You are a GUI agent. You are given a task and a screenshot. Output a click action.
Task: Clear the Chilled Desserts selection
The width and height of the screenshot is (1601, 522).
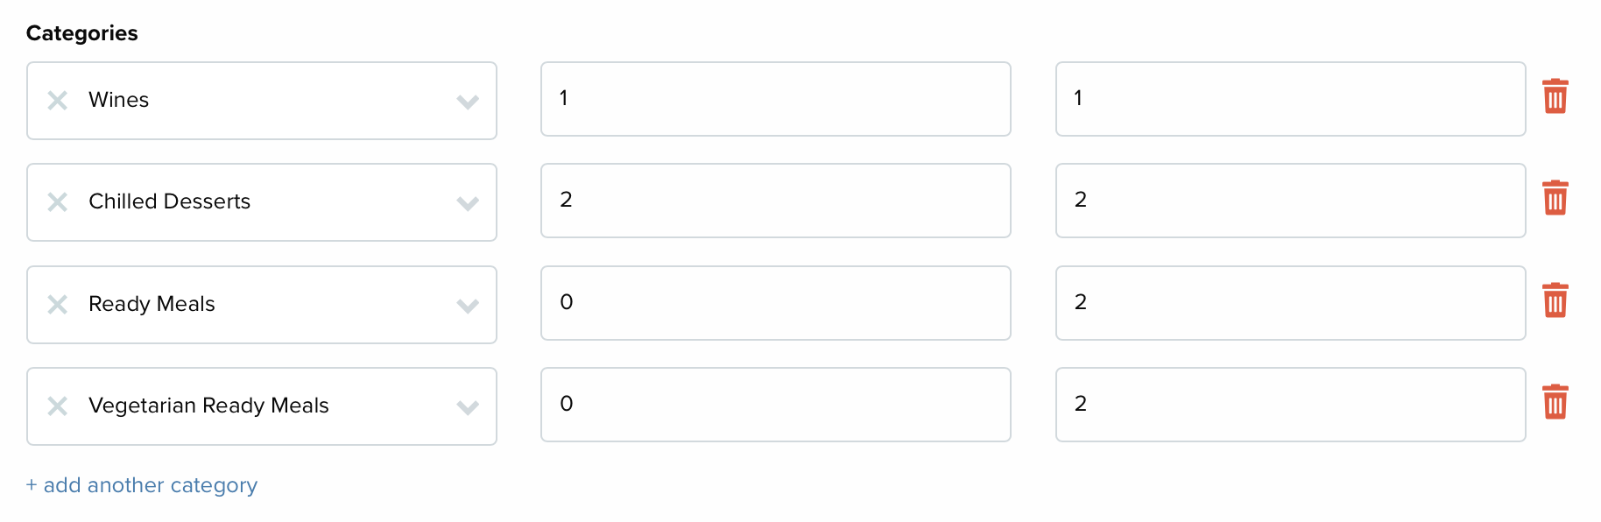58,202
